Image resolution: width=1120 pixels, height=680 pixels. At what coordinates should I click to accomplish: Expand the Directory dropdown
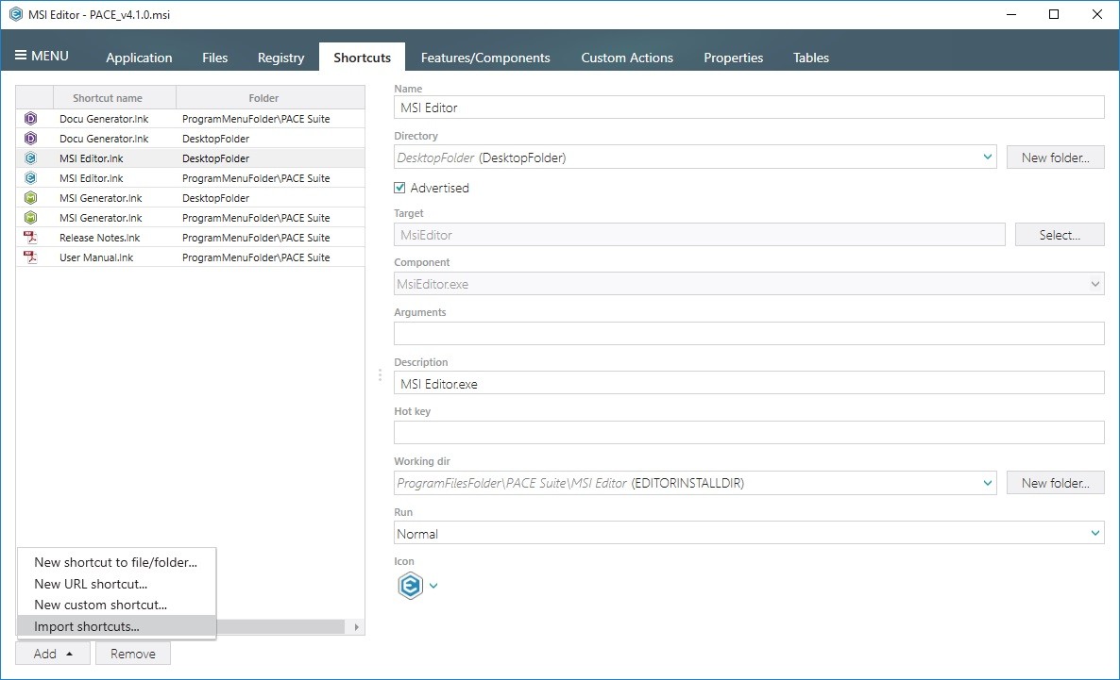pos(987,157)
